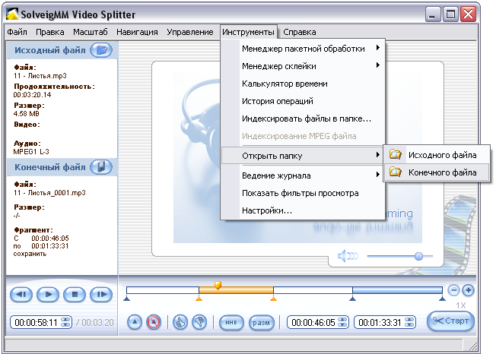Zoom in the timeline with plus icon
The width and height of the screenshot is (496, 354).
(x=468, y=290)
